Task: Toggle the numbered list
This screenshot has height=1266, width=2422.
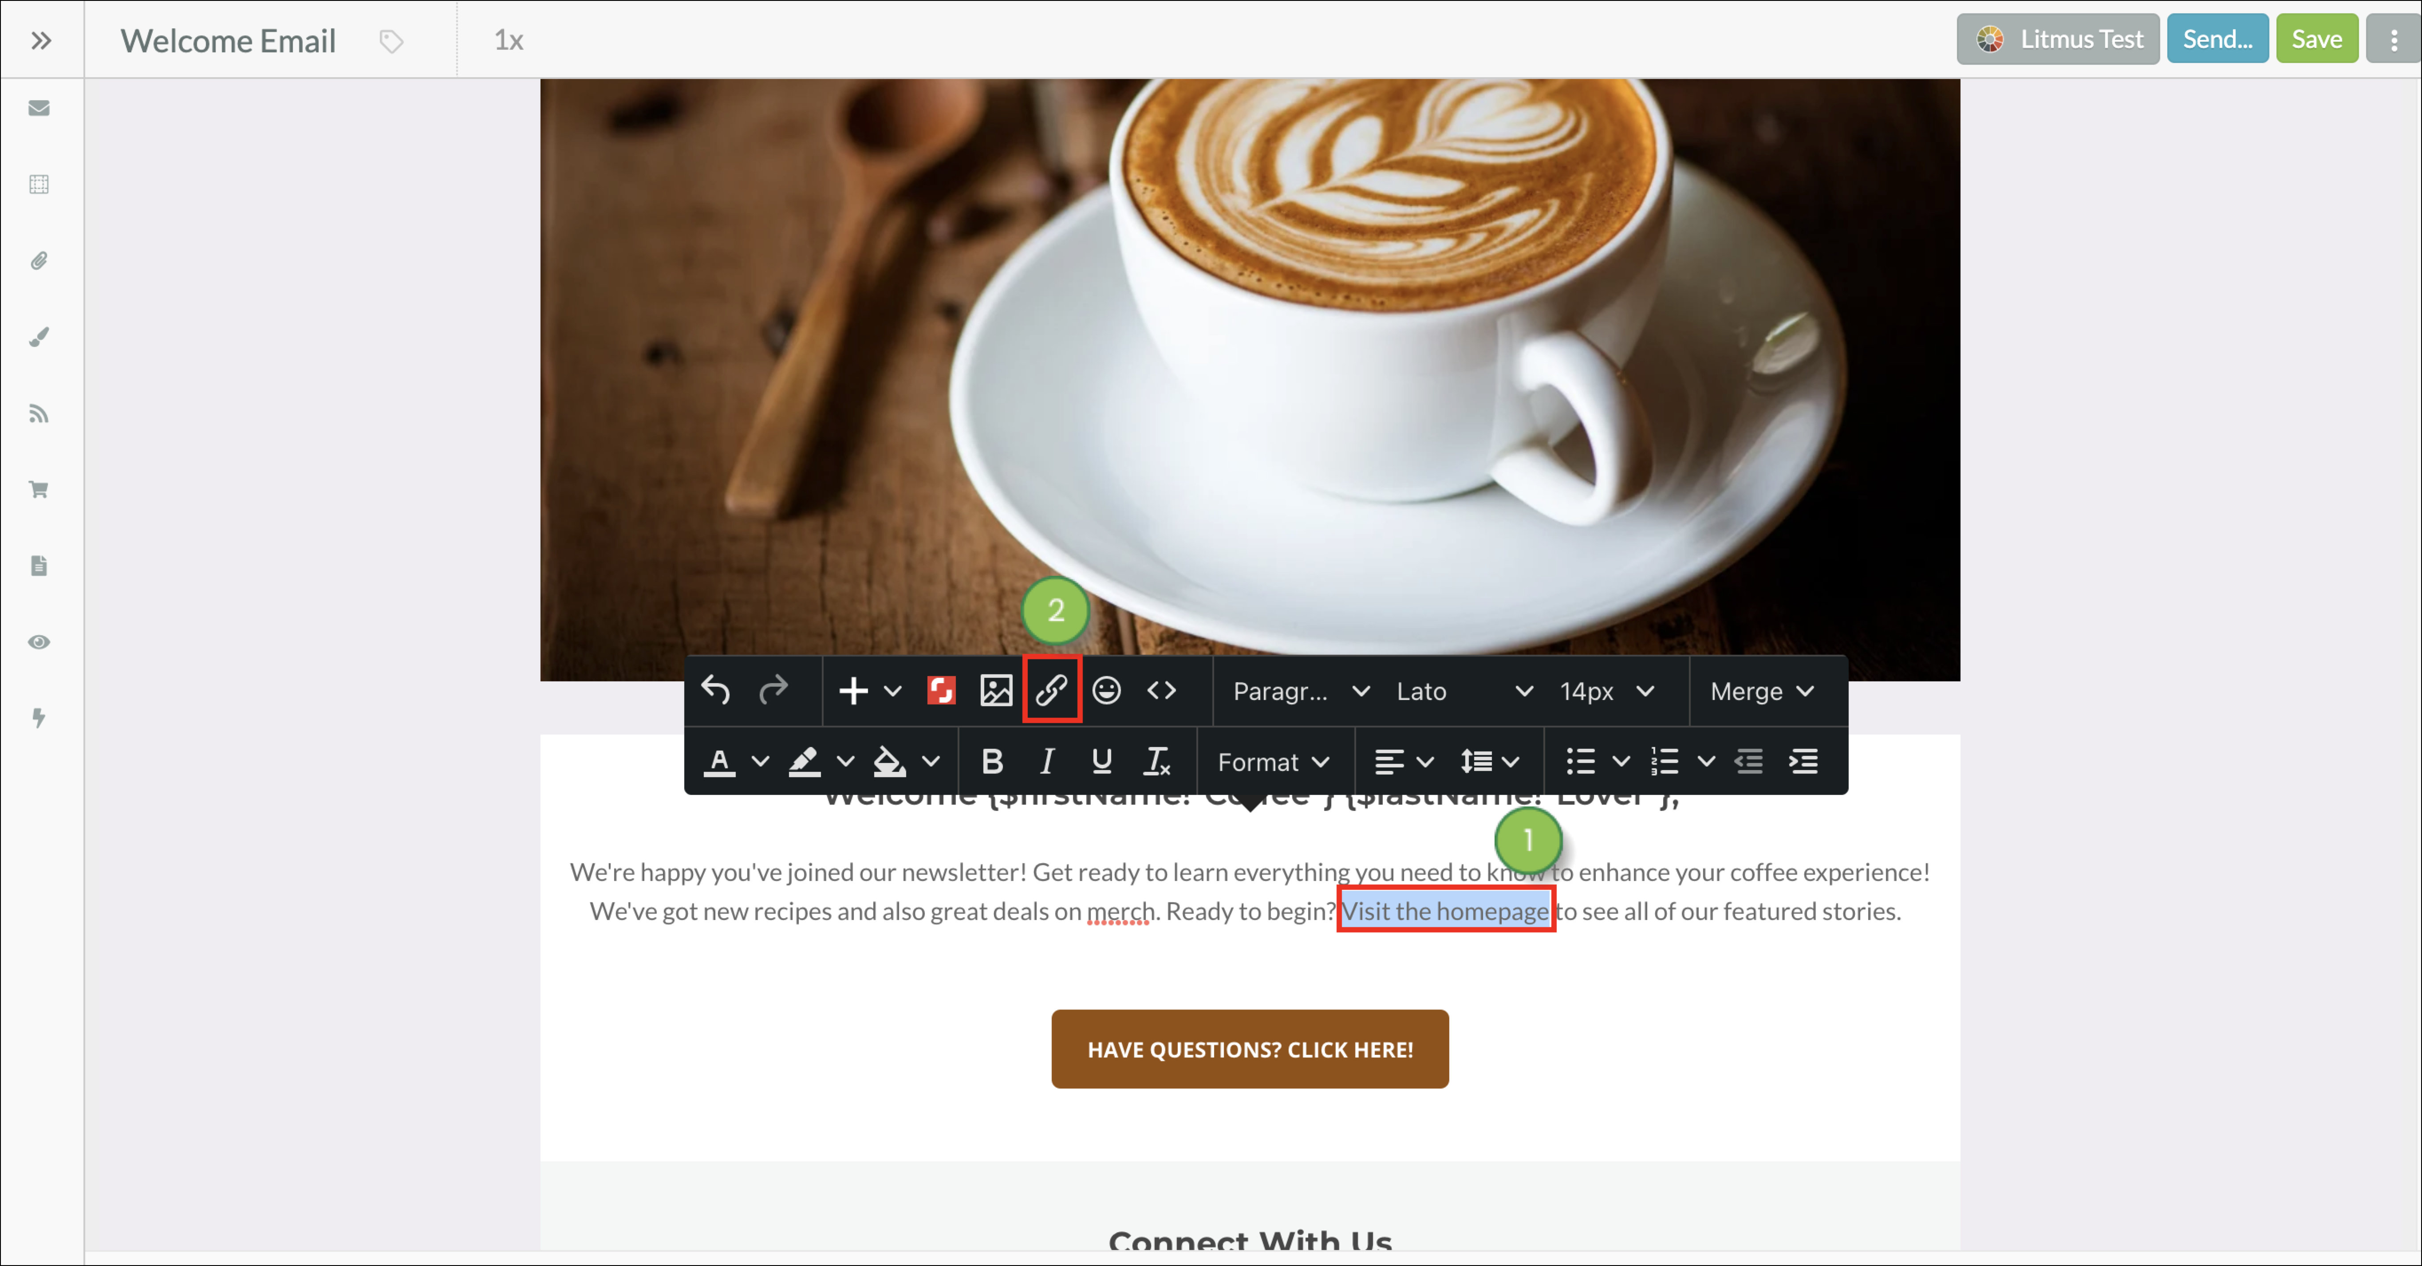Action: (x=1664, y=761)
